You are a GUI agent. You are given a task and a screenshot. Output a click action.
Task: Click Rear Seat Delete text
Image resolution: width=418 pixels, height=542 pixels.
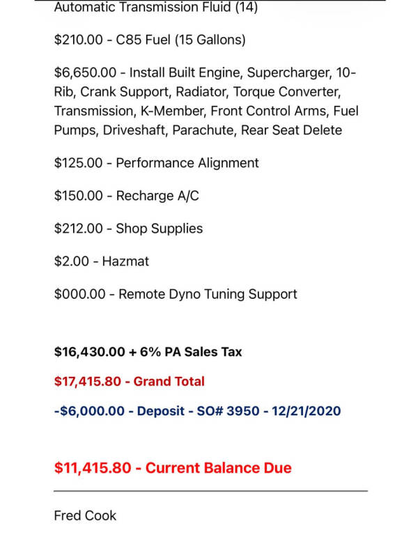pos(291,130)
